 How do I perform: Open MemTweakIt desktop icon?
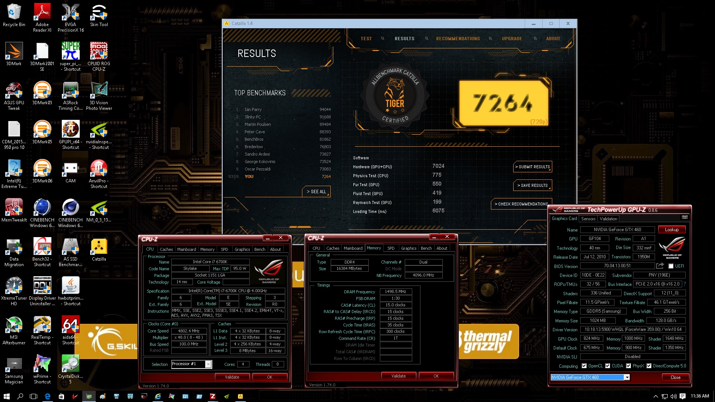(14, 211)
